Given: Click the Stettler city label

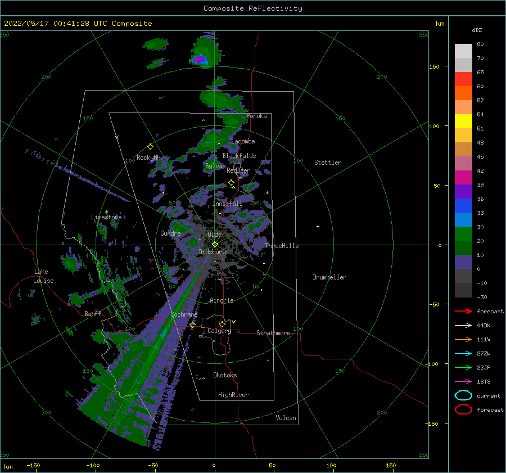Looking at the screenshot, I should [328, 163].
